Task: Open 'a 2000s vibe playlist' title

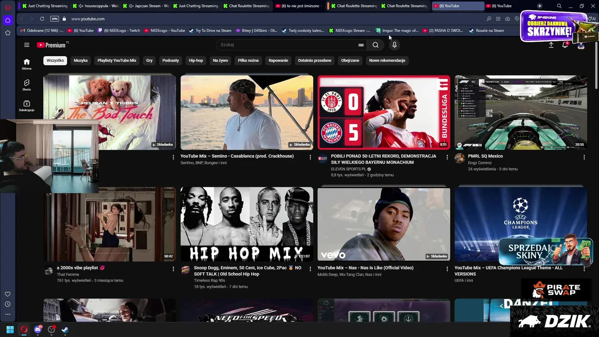Action: pyautogui.click(x=80, y=268)
